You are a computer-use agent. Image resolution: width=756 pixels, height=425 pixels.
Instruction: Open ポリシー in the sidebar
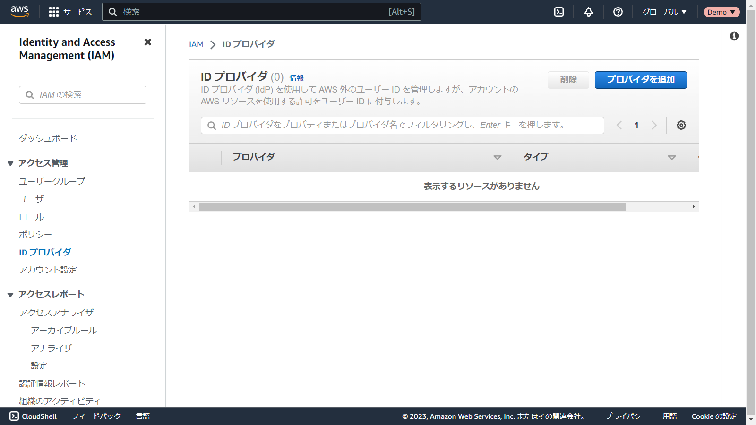35,234
